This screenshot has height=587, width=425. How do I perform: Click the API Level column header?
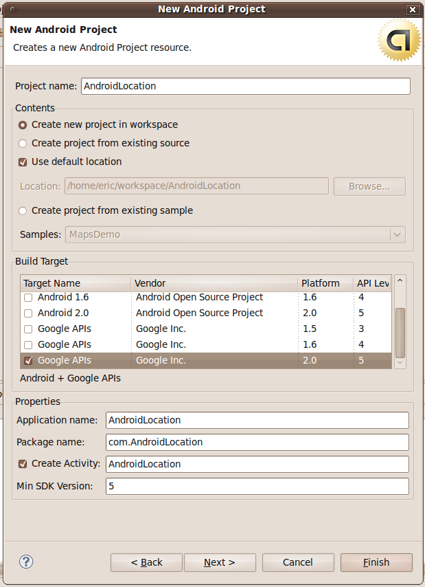pos(373,283)
